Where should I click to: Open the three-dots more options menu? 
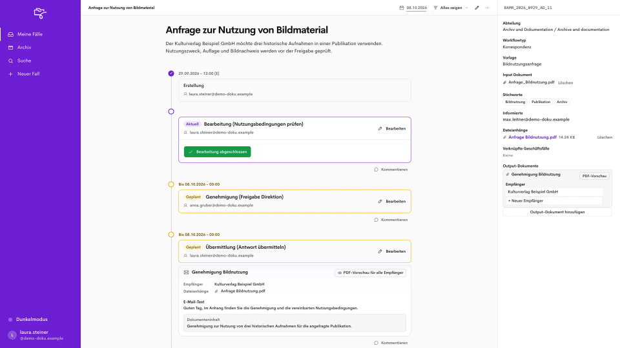(487, 8)
